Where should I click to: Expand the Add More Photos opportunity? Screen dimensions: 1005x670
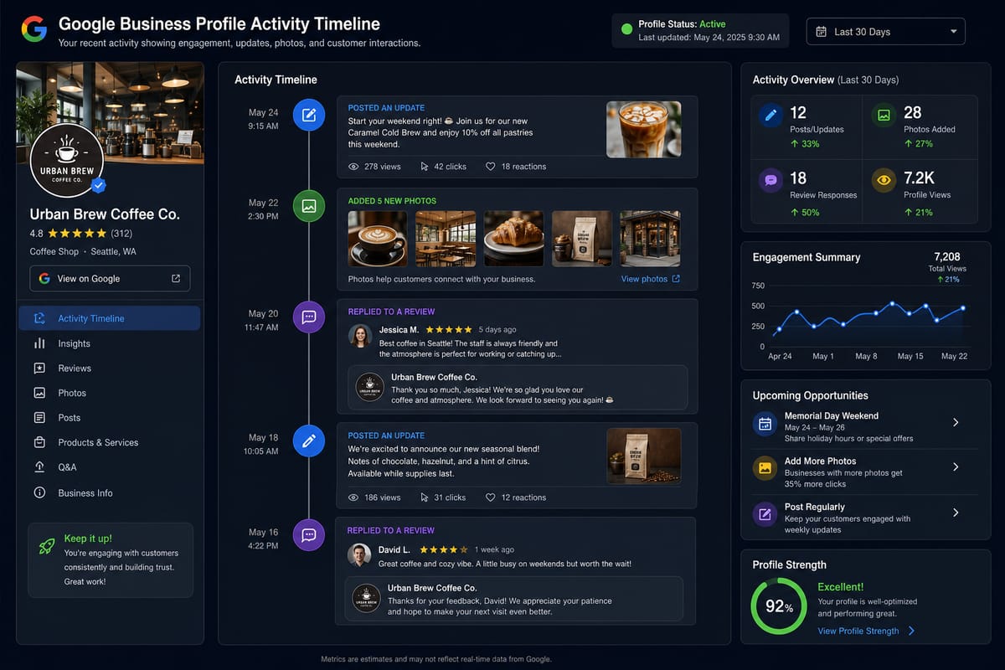pos(956,467)
